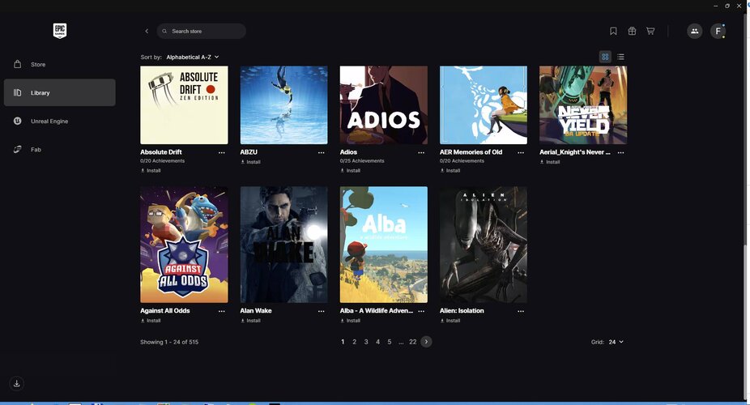This screenshot has height=405, width=750.
Task: Click the Epic Games logo
Action: click(x=59, y=31)
